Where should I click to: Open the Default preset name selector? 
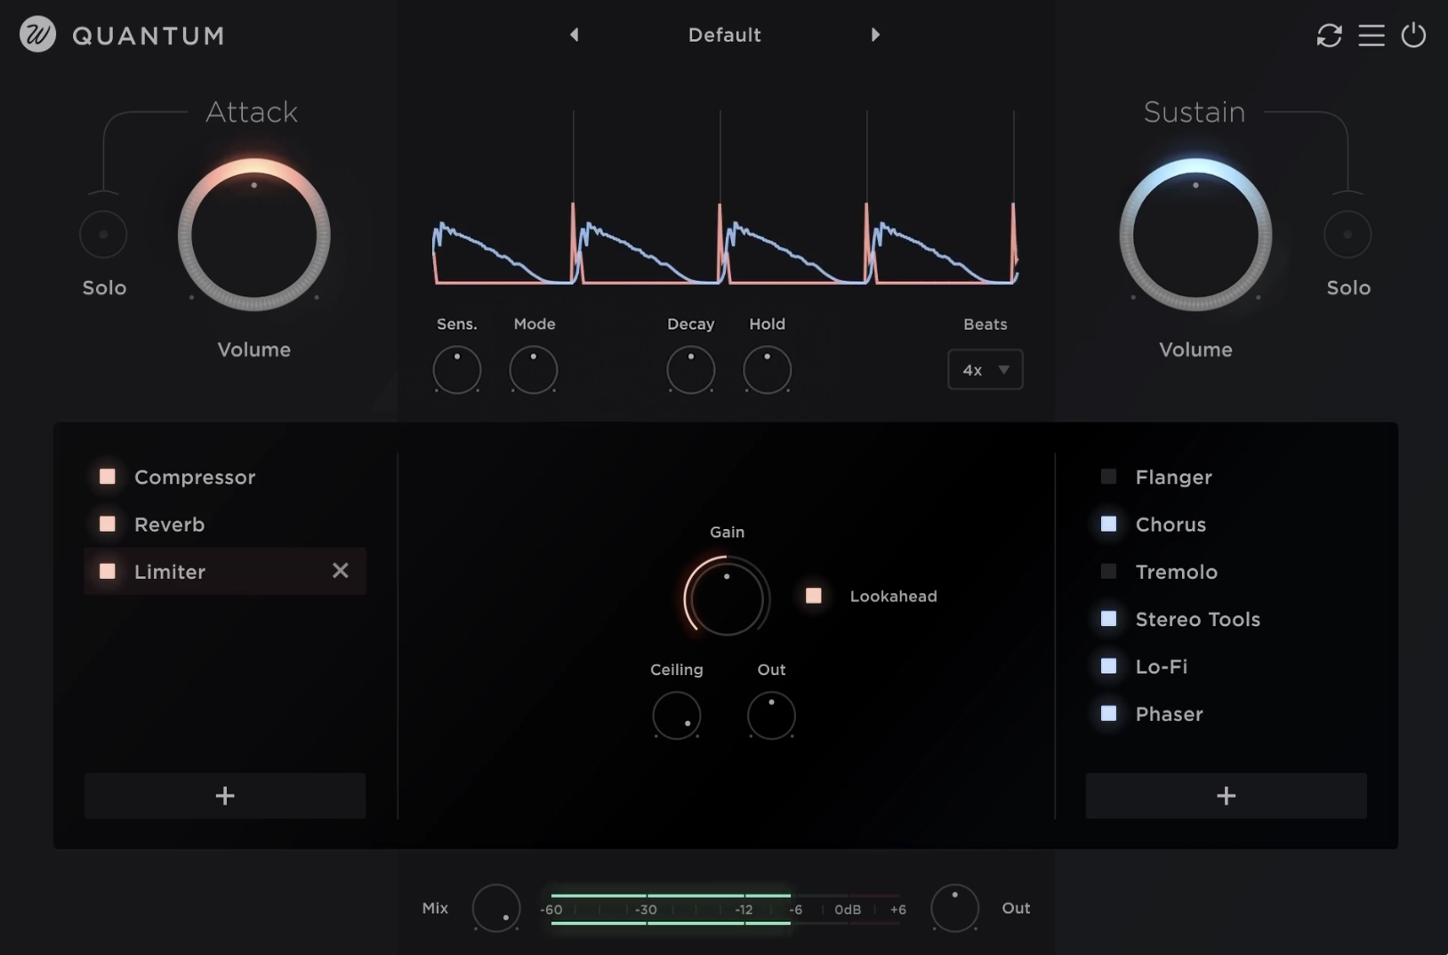(725, 35)
